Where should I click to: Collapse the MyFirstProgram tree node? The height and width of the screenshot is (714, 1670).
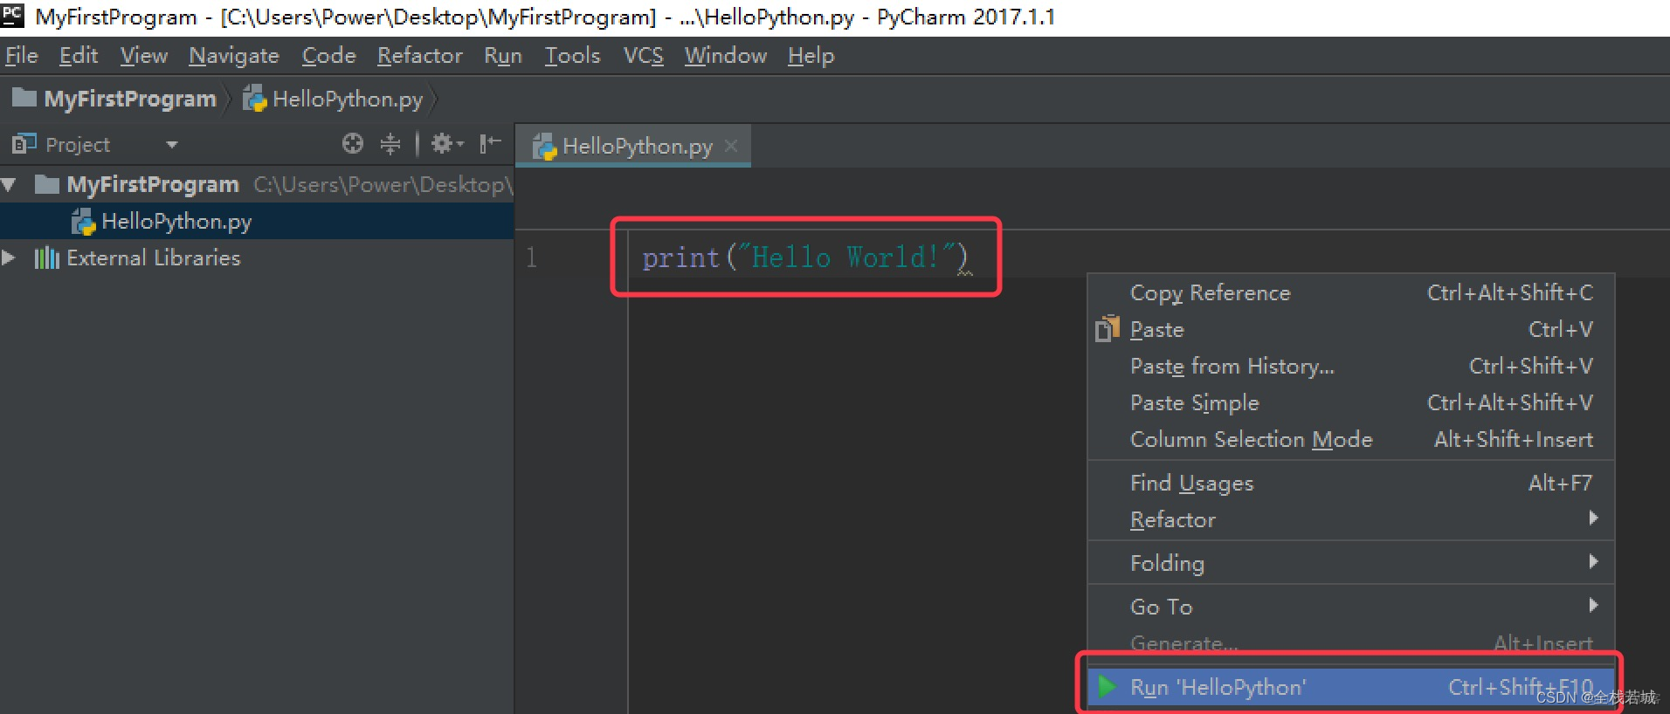10,184
